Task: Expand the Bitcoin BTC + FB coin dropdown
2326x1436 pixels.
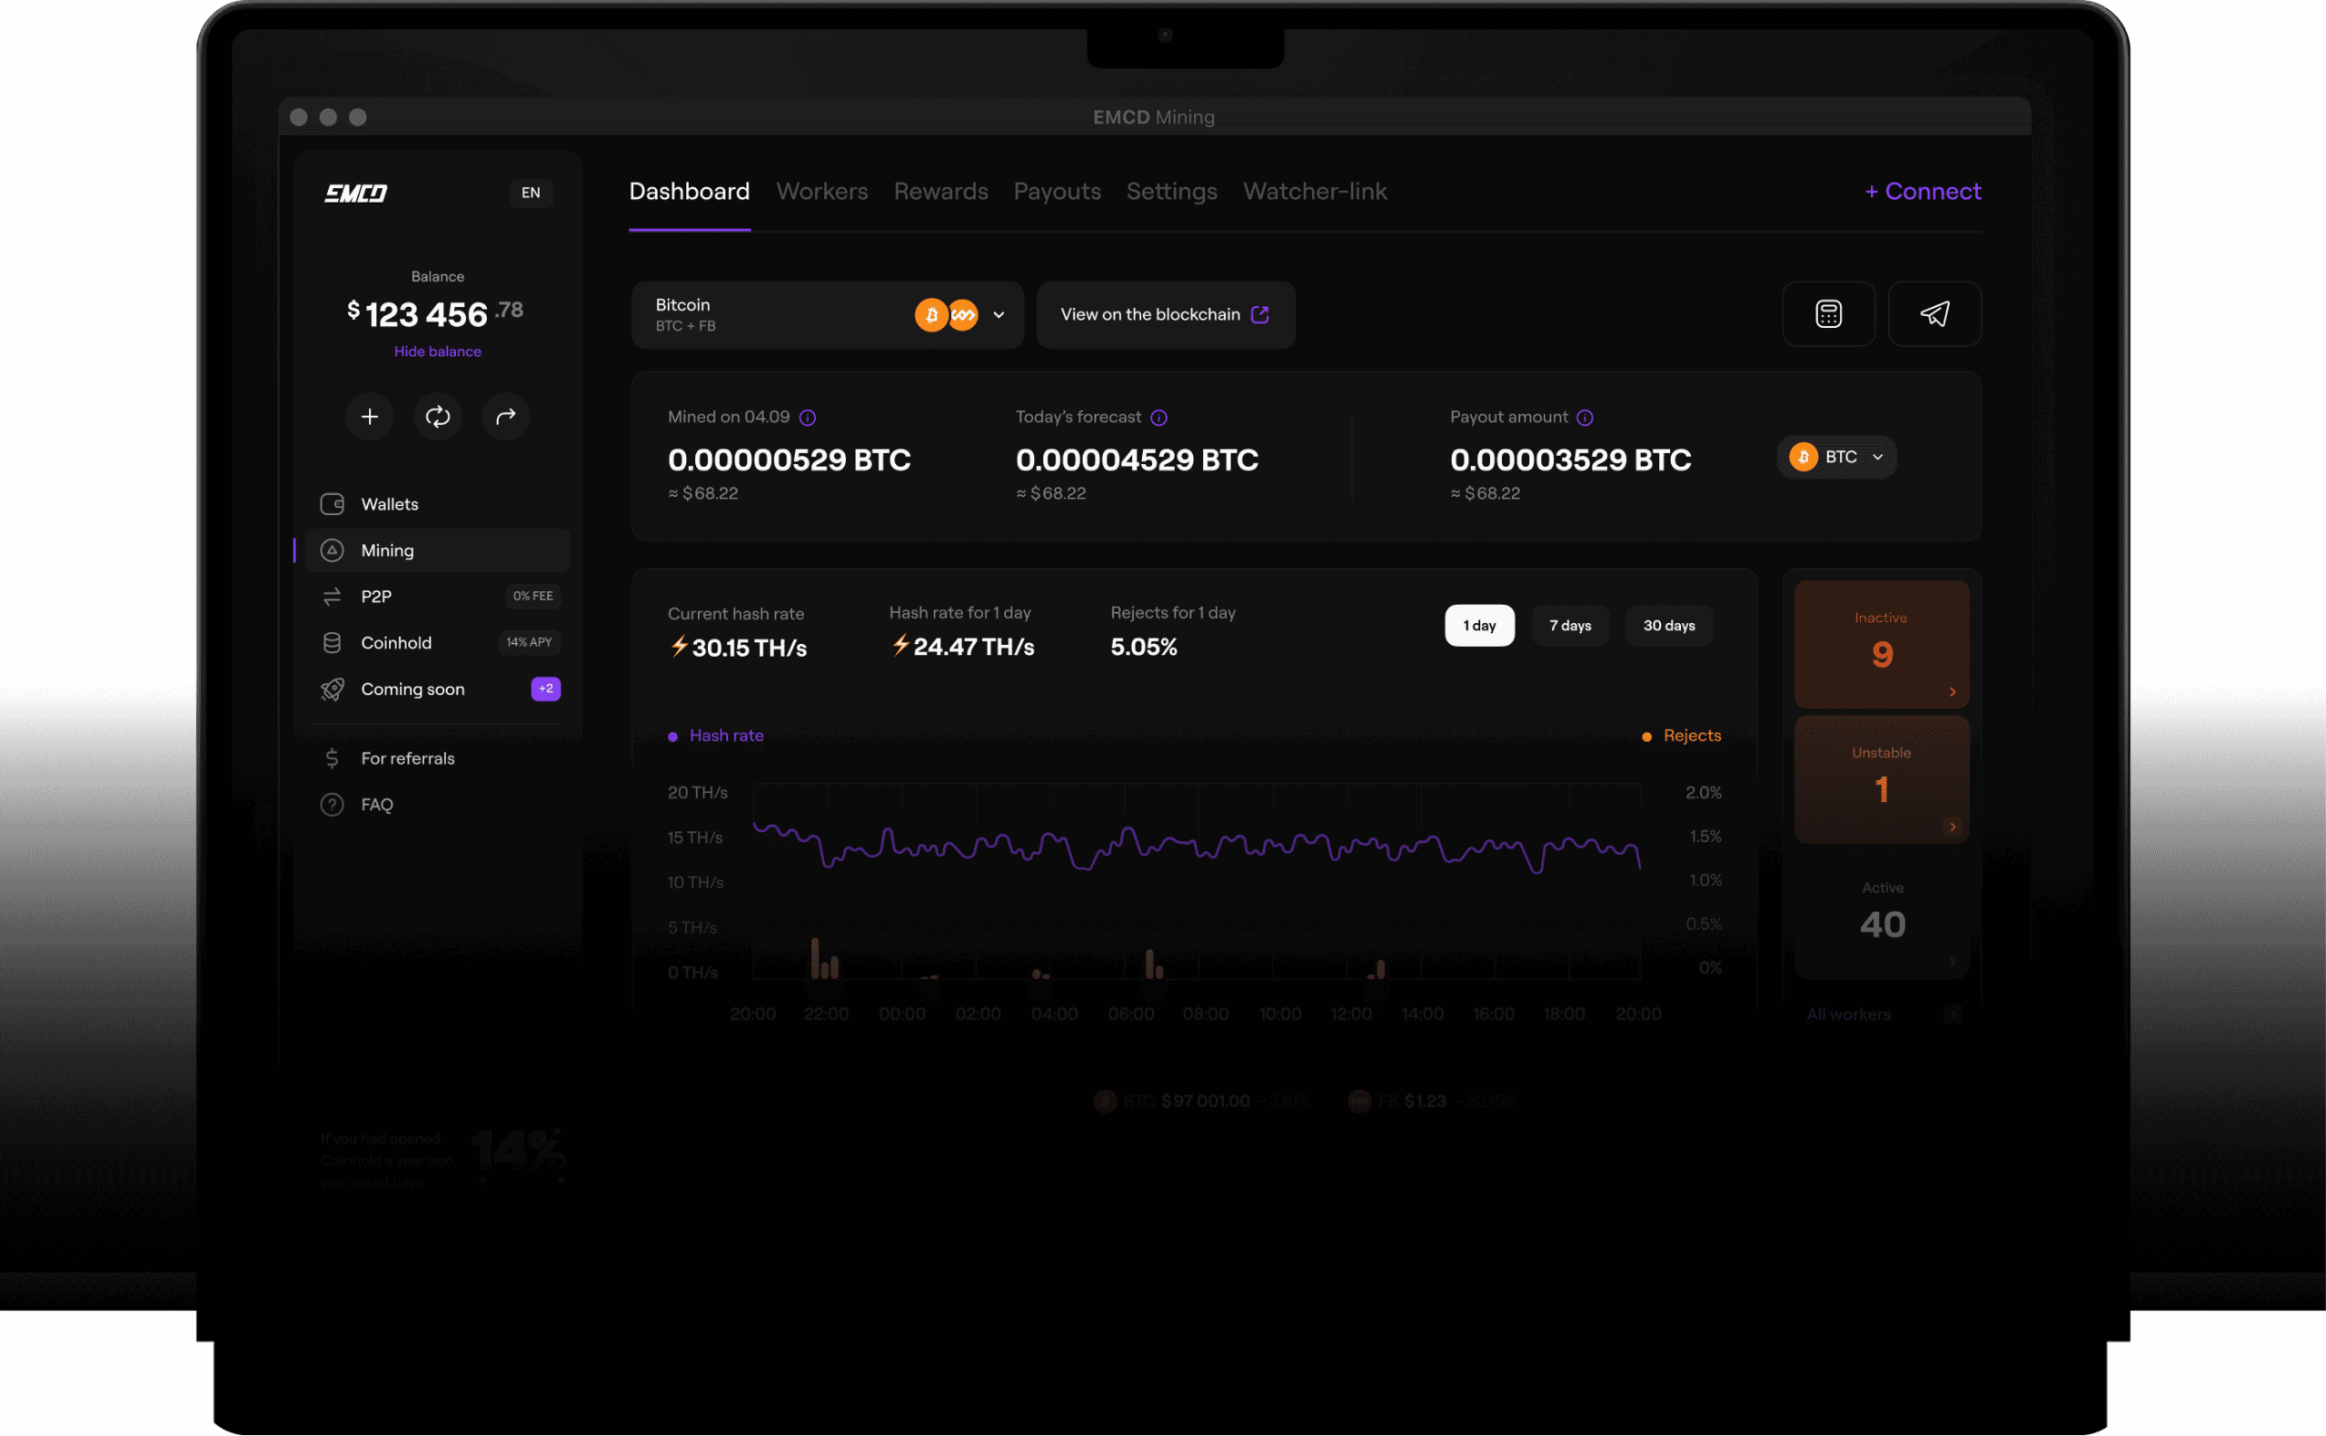Action: 827,314
